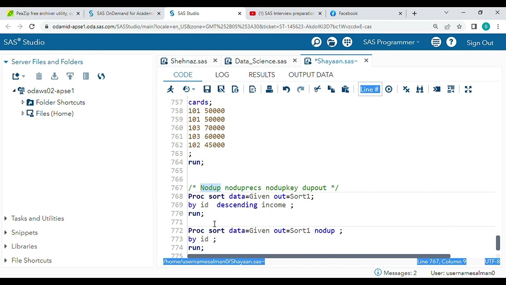The height and width of the screenshot is (285, 506).
Task: Run the SAS program with the running-man icon
Action: (x=170, y=89)
